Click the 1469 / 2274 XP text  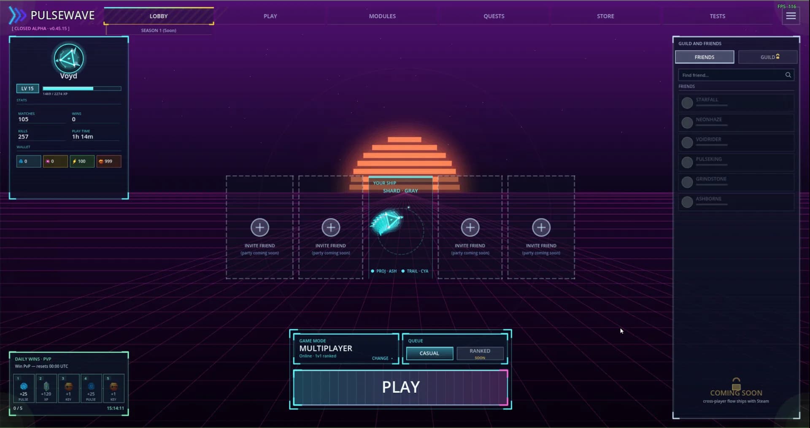point(55,94)
